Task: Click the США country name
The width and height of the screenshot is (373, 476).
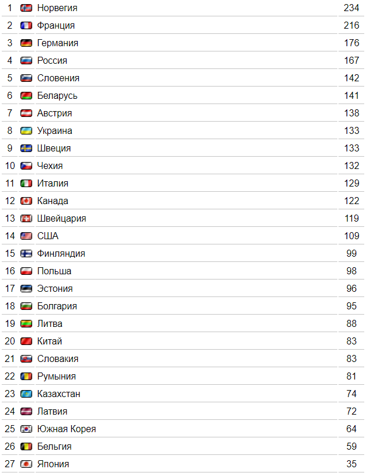Action: [x=48, y=236]
